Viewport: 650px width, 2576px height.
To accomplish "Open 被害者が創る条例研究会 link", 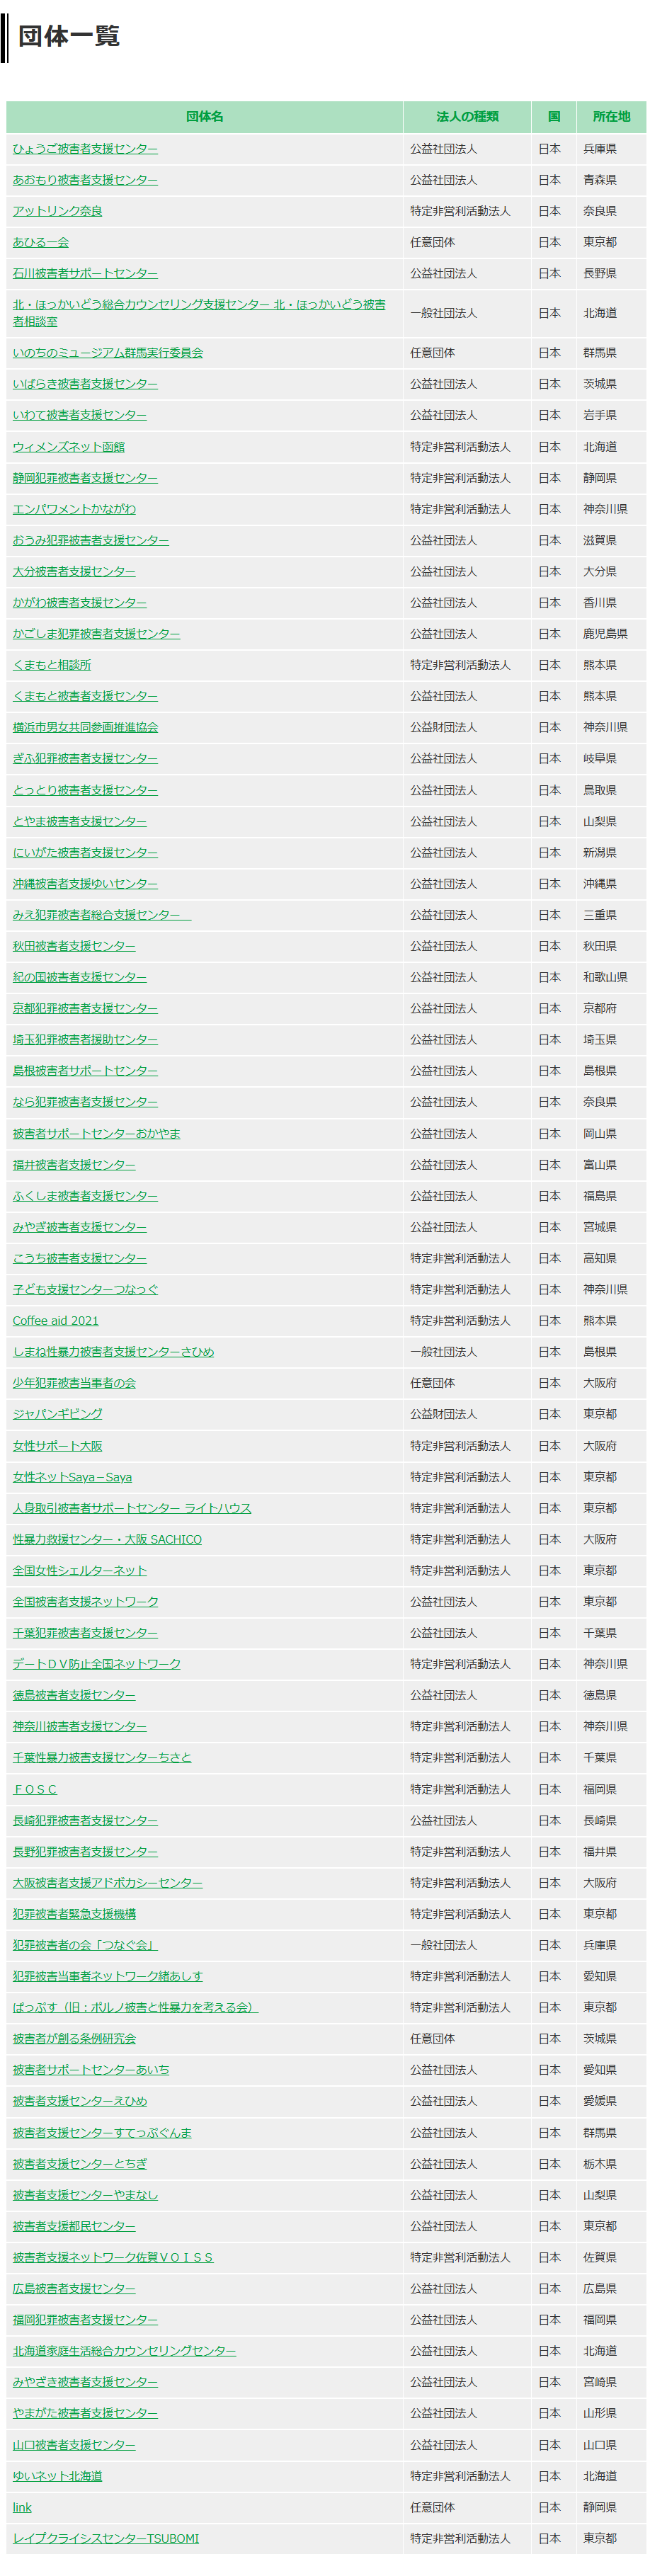I will click(74, 2038).
